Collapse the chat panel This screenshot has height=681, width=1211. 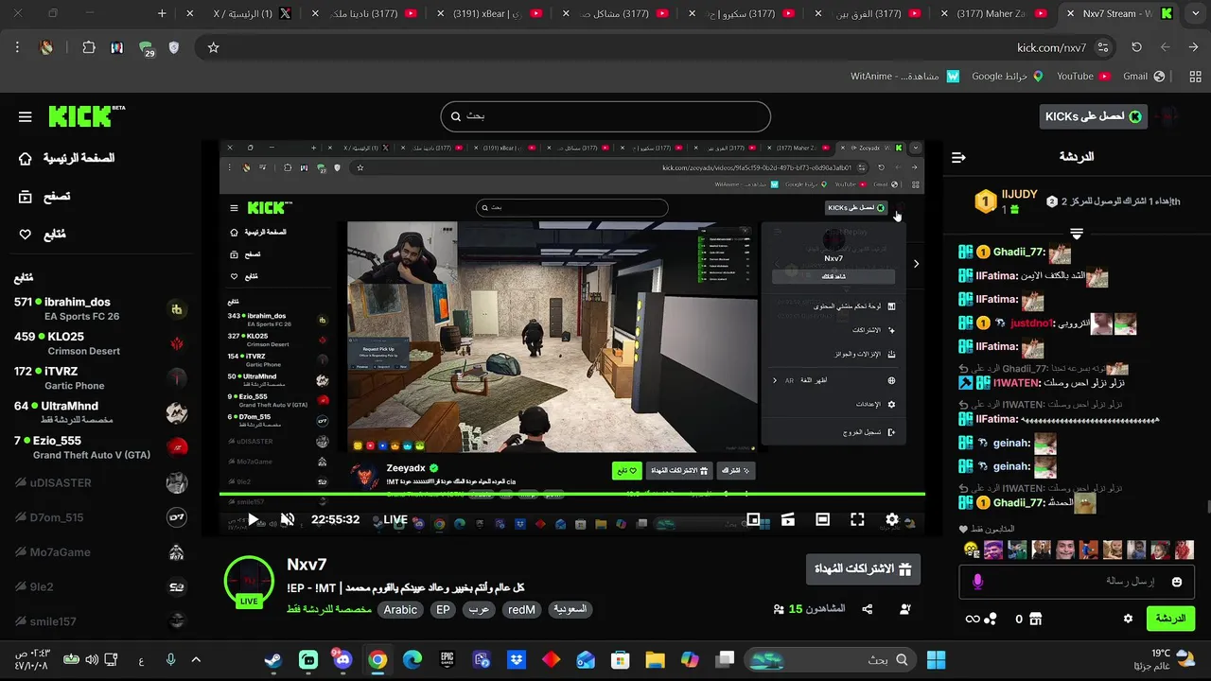click(x=958, y=157)
